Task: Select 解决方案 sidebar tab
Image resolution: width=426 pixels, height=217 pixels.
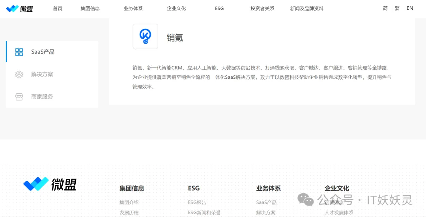Action: 52,74
